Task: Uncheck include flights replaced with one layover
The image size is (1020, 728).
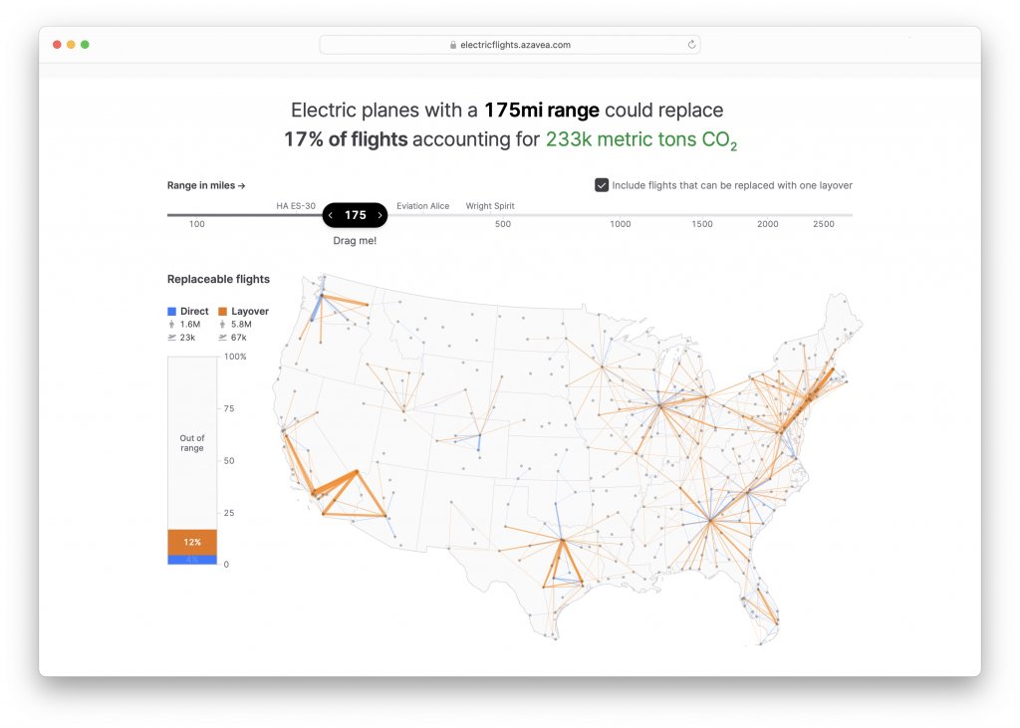Action: [602, 184]
